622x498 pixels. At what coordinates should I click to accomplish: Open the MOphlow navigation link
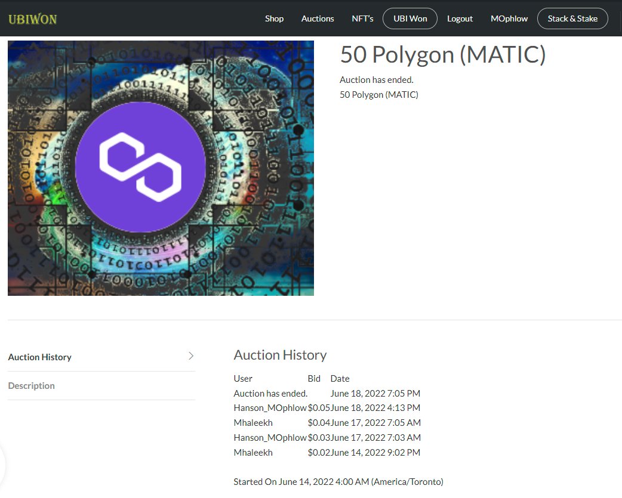pos(509,18)
